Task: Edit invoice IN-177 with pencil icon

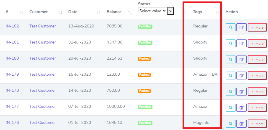Action: pyautogui.click(x=241, y=108)
